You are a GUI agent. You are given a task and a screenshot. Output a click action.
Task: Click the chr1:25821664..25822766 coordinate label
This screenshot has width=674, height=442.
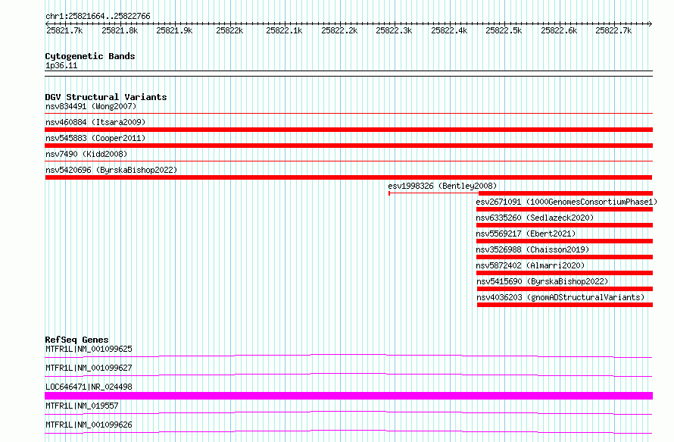pos(98,16)
